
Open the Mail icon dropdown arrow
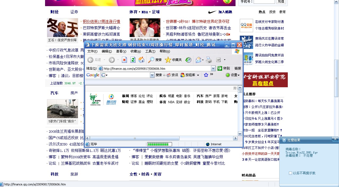[x=203, y=60]
